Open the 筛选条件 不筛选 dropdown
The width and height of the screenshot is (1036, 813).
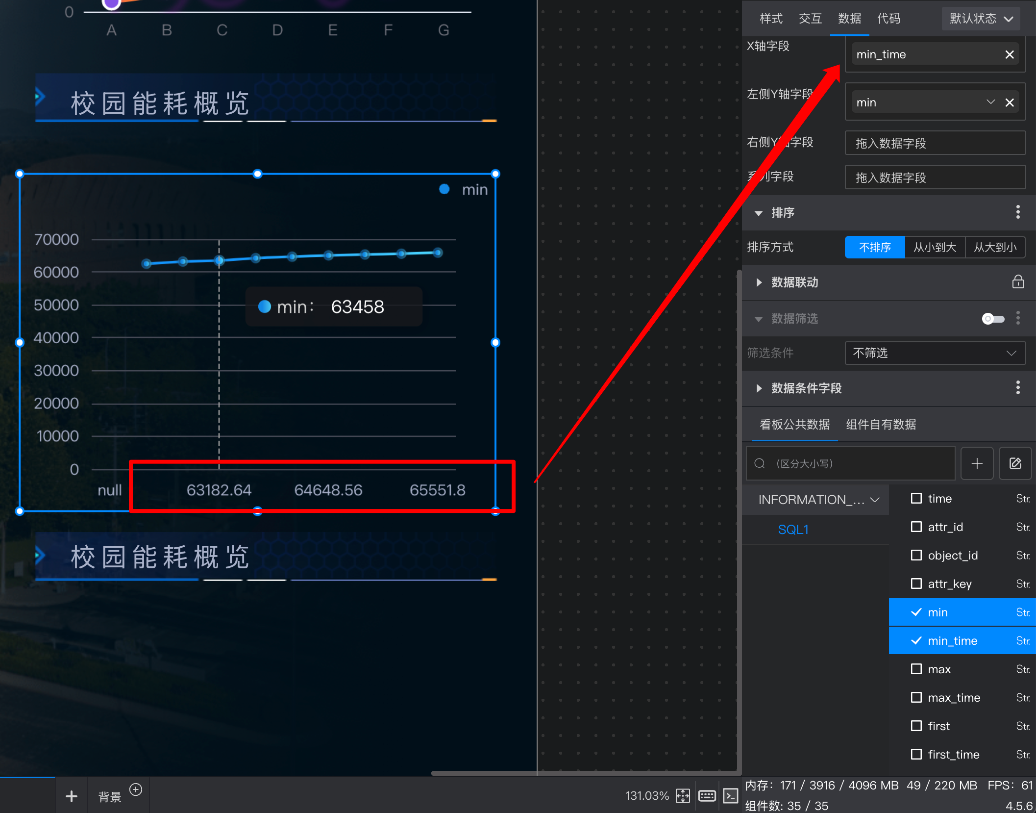click(x=935, y=353)
